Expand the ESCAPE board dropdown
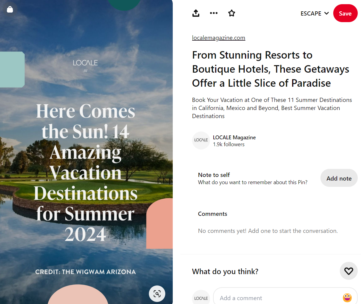The height and width of the screenshot is (304, 361). [x=314, y=13]
